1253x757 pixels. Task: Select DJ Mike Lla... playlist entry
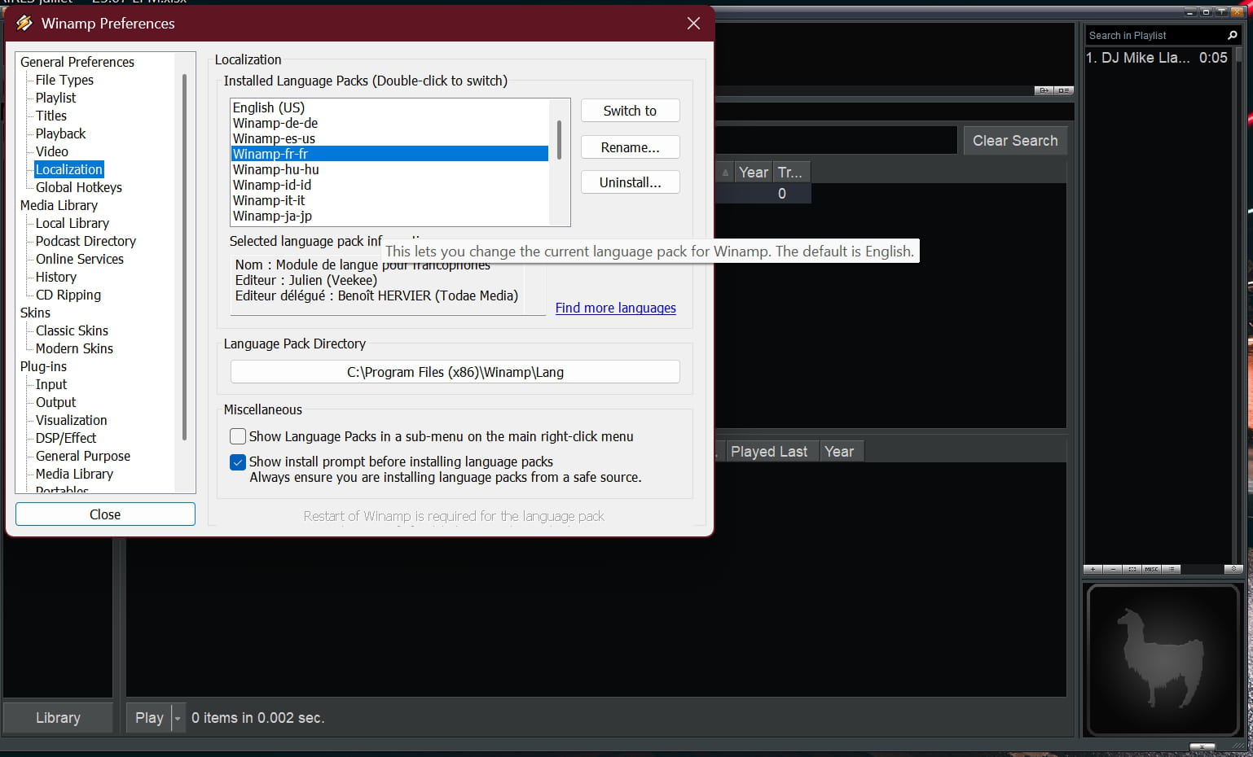click(1157, 58)
